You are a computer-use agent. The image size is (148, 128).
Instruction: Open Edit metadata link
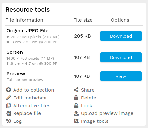pos(30,98)
